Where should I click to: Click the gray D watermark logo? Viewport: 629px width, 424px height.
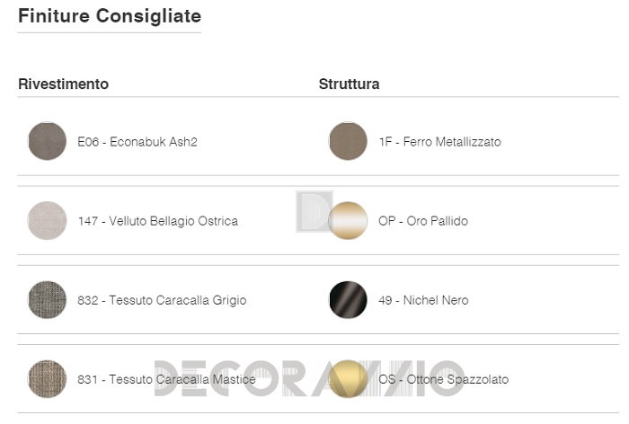[314, 211]
